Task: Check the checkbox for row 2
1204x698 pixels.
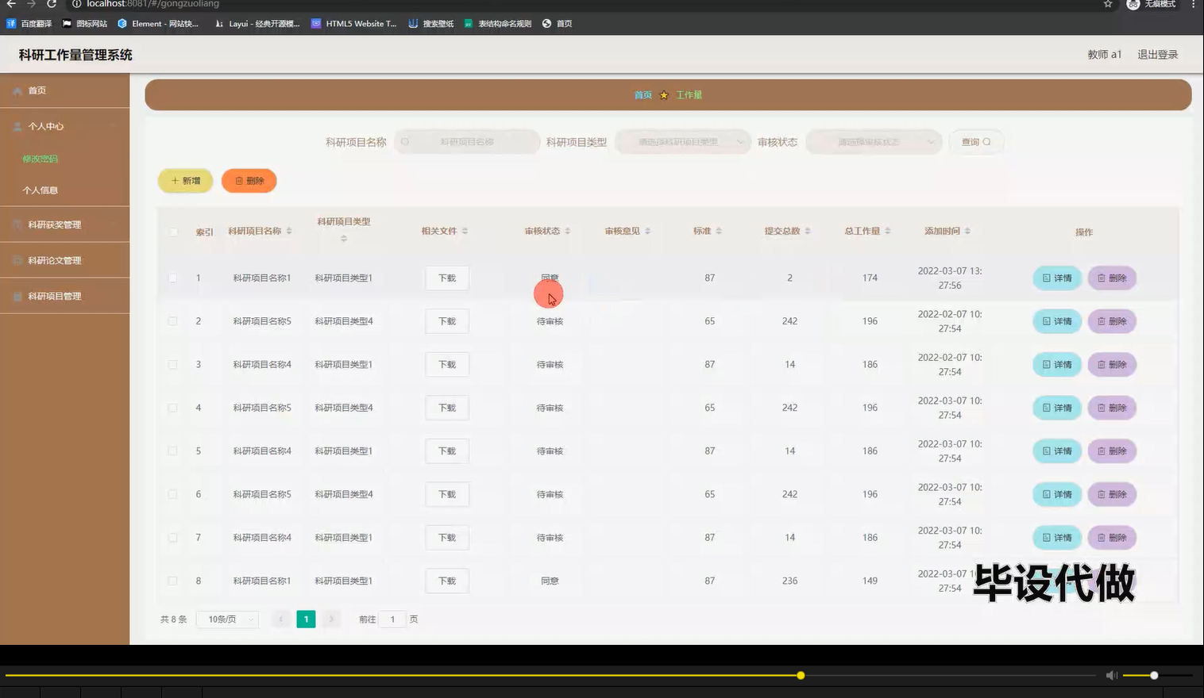Action: click(x=173, y=321)
